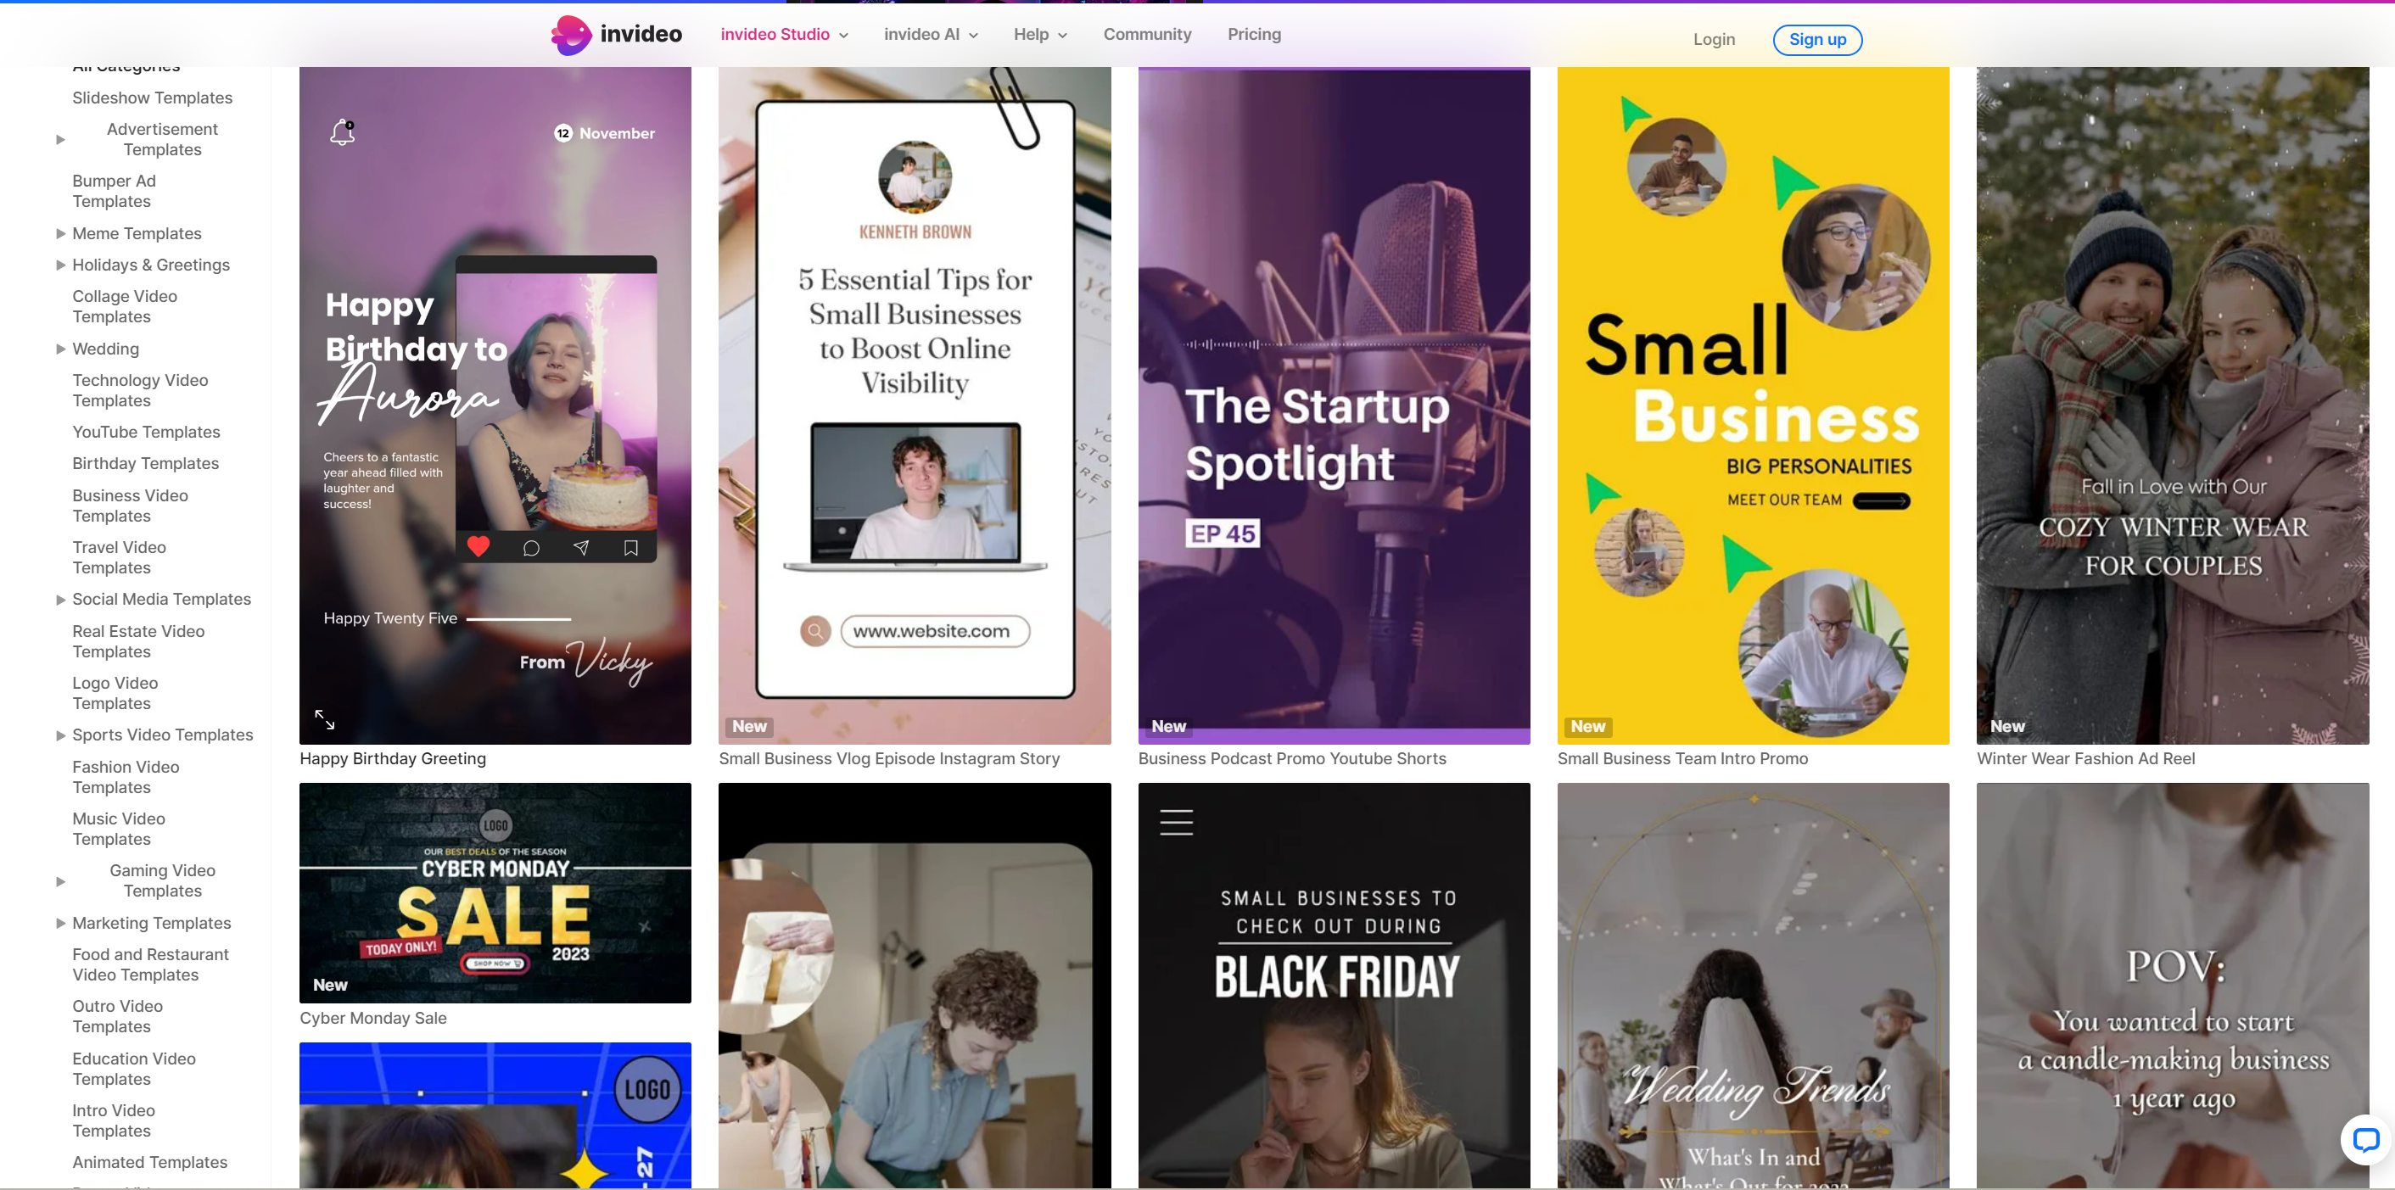Click the expand arrows icon on birthday template
The height and width of the screenshot is (1190, 2395).
coord(324,718)
